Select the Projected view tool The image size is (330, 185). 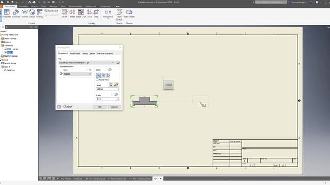point(7,14)
